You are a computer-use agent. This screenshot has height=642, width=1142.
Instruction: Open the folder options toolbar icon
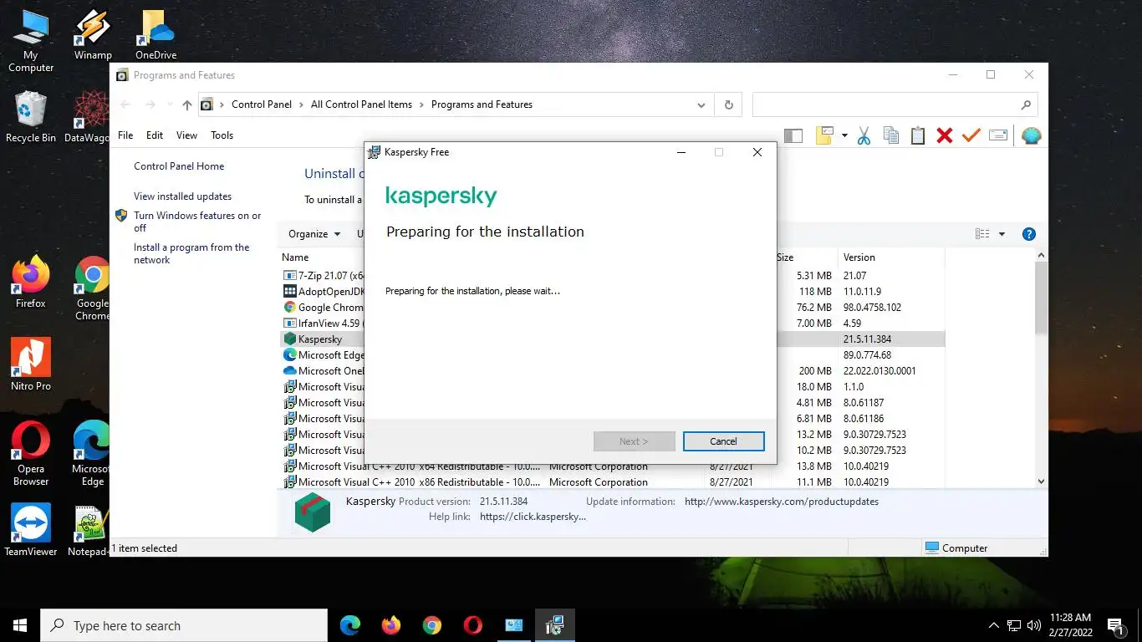pos(825,135)
